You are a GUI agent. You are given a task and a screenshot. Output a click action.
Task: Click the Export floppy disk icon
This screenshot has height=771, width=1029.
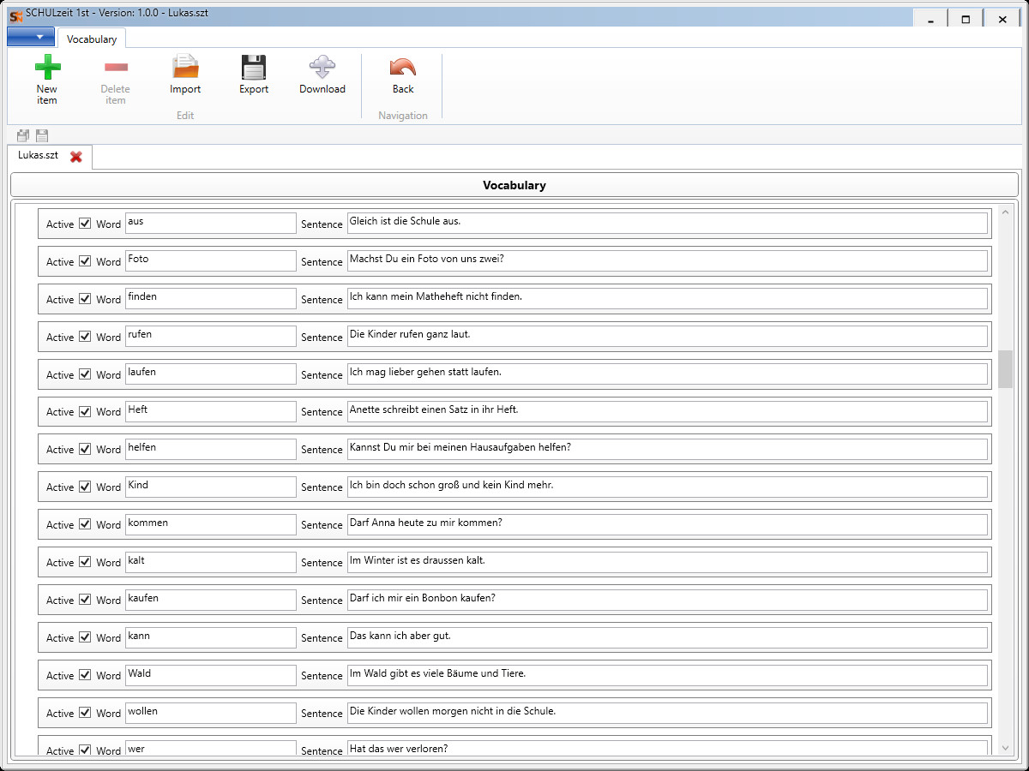coord(254,67)
